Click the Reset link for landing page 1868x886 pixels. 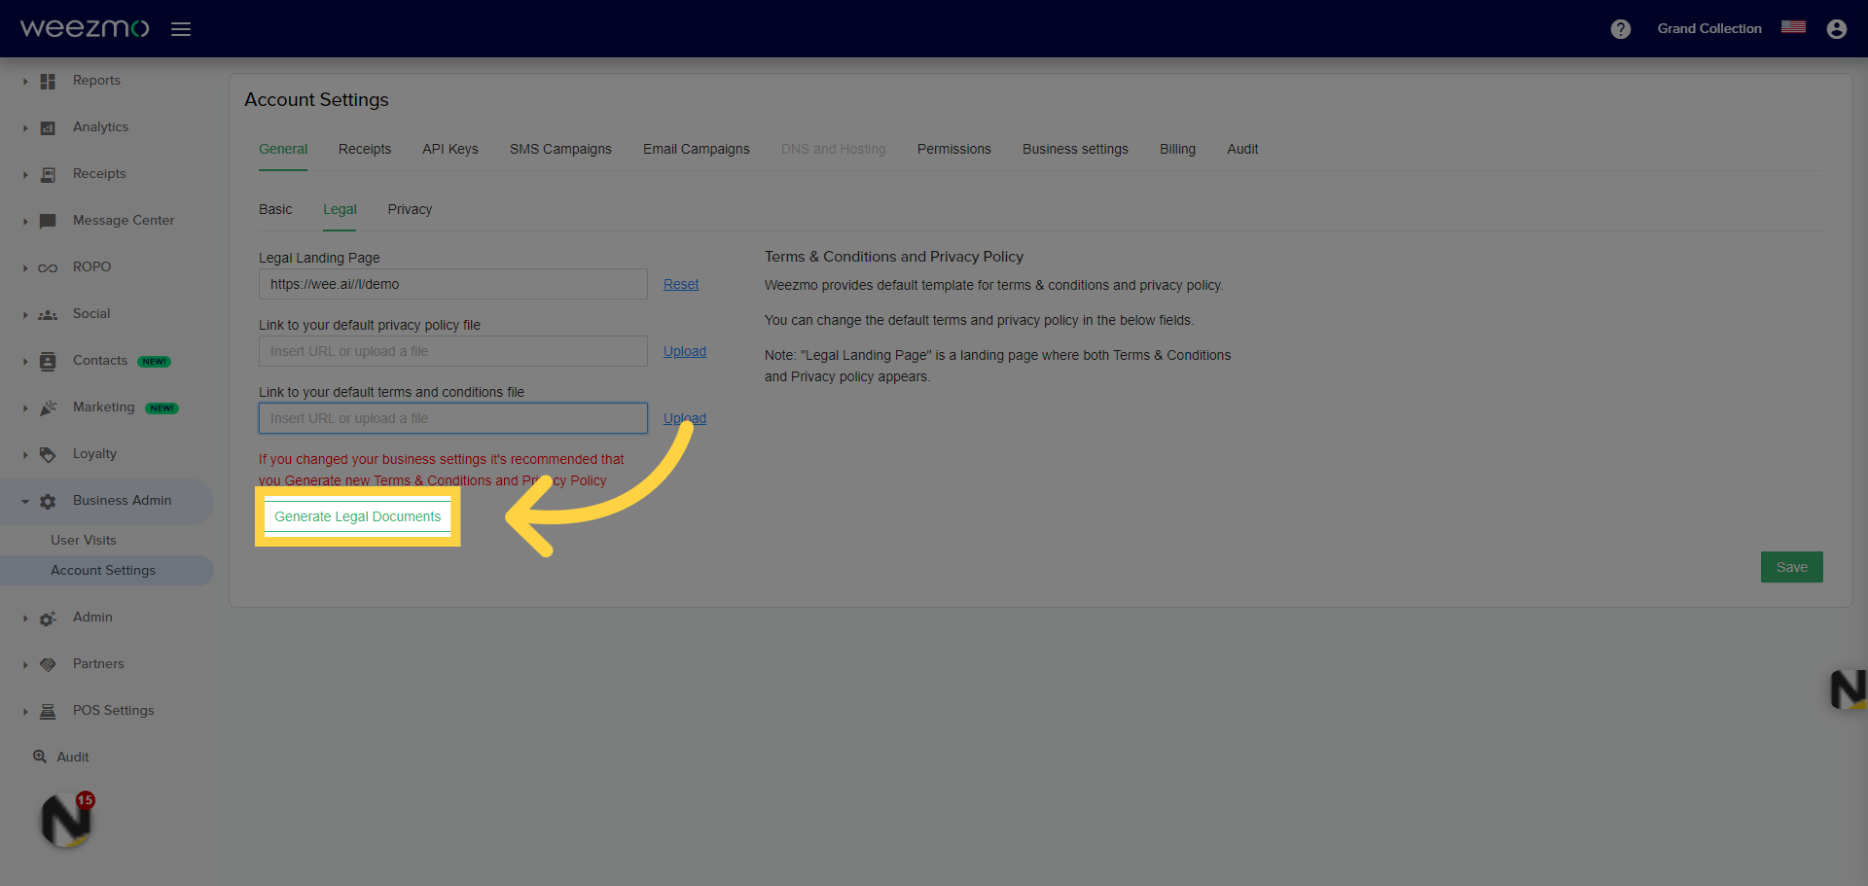(681, 284)
